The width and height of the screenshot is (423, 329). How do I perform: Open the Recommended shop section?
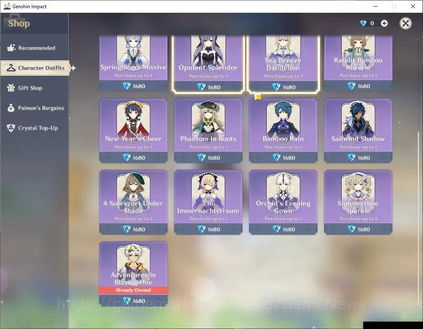click(35, 48)
